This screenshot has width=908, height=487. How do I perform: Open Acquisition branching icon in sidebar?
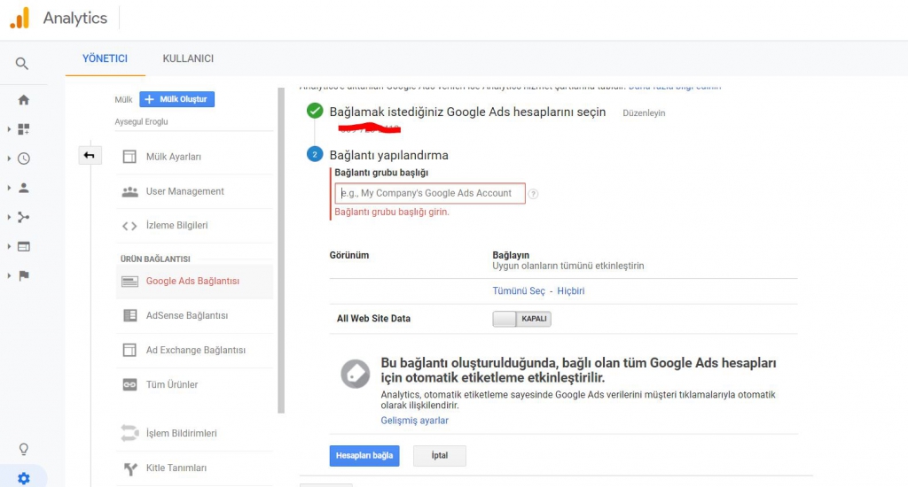click(23, 218)
